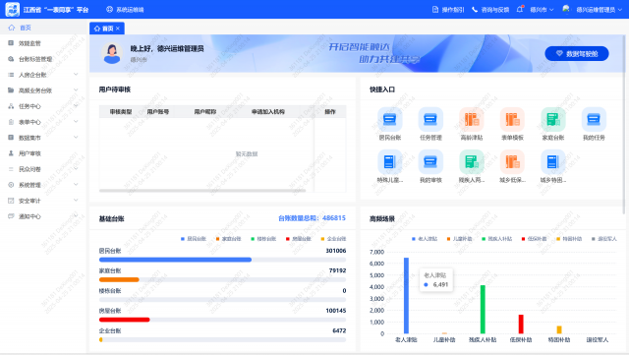This screenshot has width=629, height=355.
Task: Click the platform logo icon
Action: coord(13,9)
